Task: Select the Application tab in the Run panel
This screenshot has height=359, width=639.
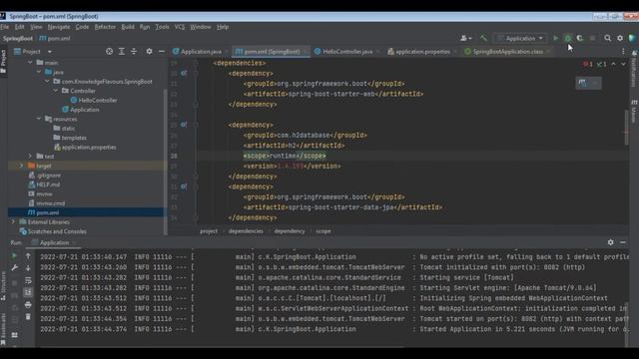Action: pyautogui.click(x=54, y=242)
